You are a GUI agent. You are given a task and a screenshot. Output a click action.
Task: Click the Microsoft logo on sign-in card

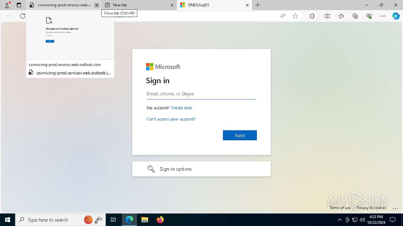(163, 67)
